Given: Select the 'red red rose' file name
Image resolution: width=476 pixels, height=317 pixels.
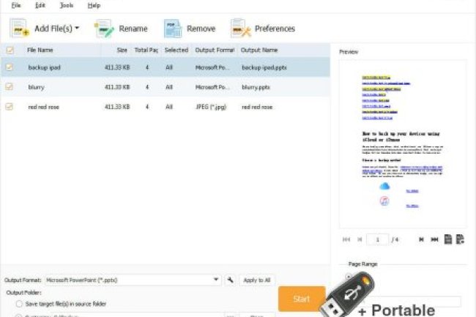Looking at the screenshot, I should [x=44, y=107].
